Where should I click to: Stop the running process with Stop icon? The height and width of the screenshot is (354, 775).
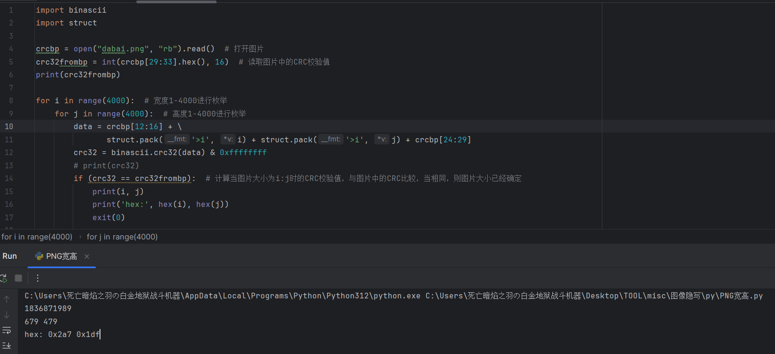pos(18,278)
